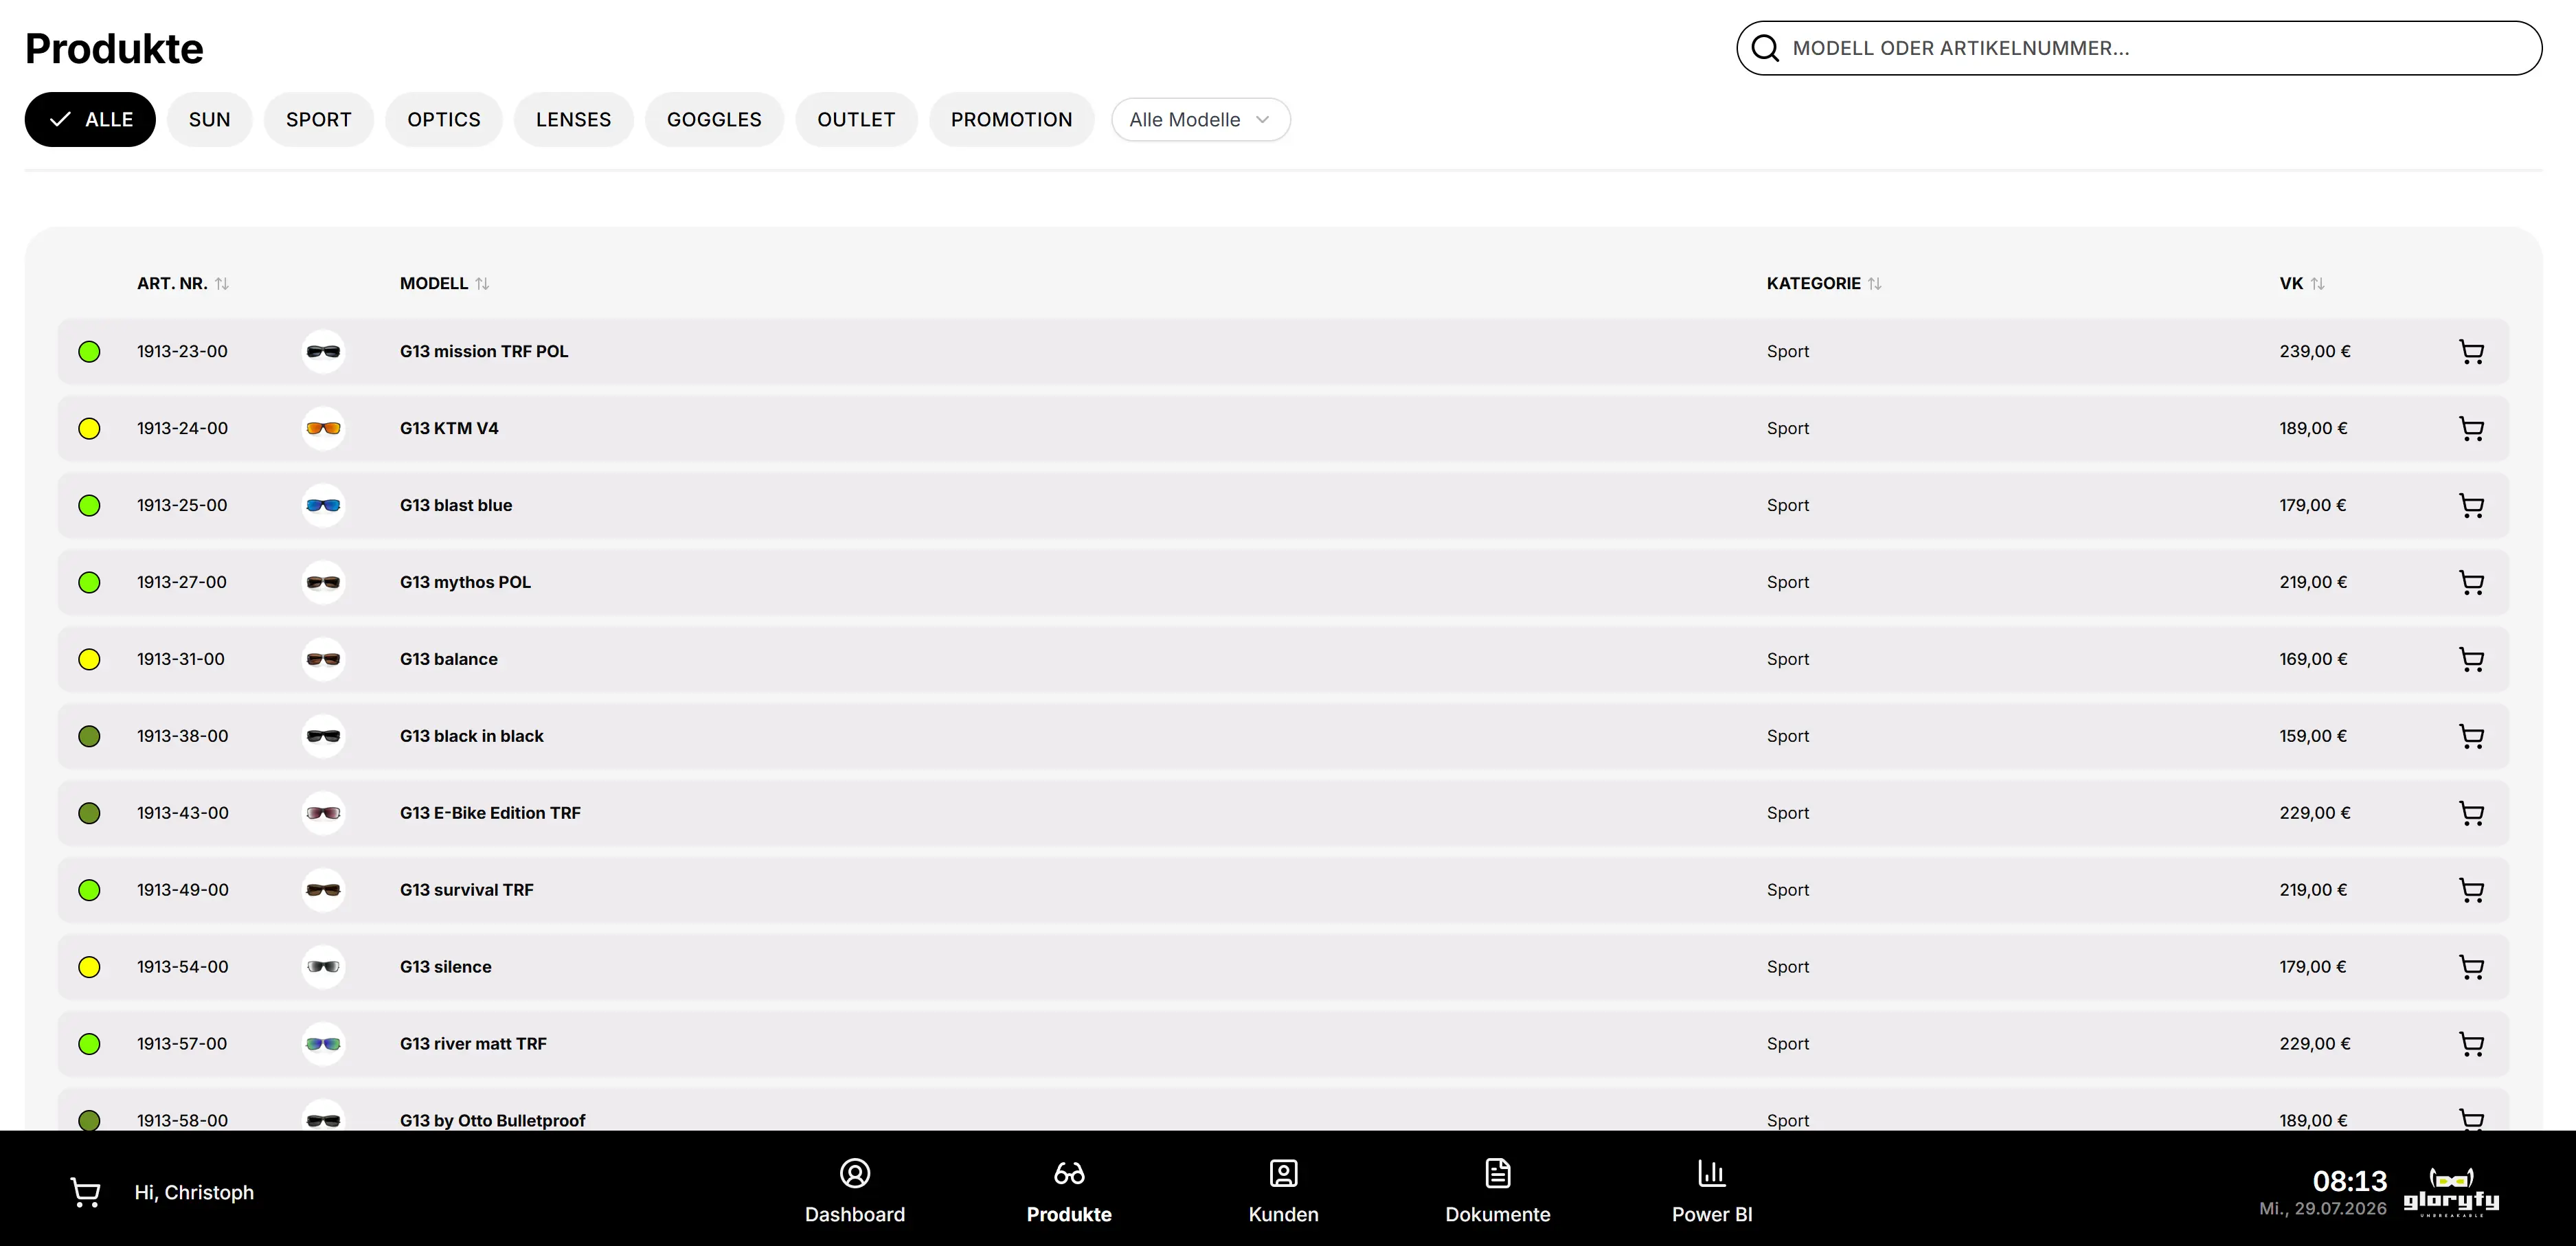Click the dark green status dot for 1913-38-00
This screenshot has height=1246, width=2576.
coord(89,737)
